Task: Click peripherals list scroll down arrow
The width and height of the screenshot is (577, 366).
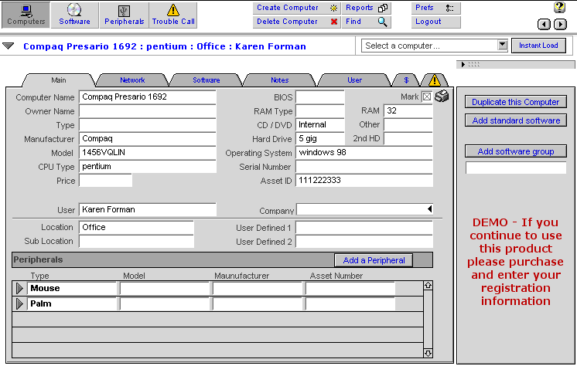Action: [x=428, y=353]
